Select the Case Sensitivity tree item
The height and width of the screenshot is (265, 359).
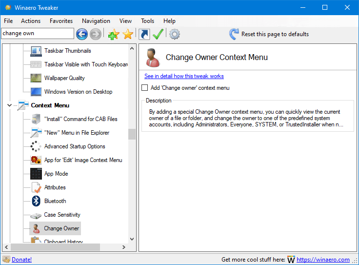point(62,215)
